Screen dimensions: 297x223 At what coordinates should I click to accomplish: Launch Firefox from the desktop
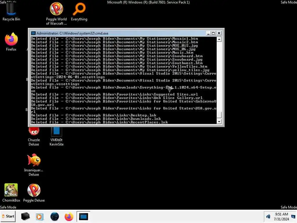click(x=11, y=42)
